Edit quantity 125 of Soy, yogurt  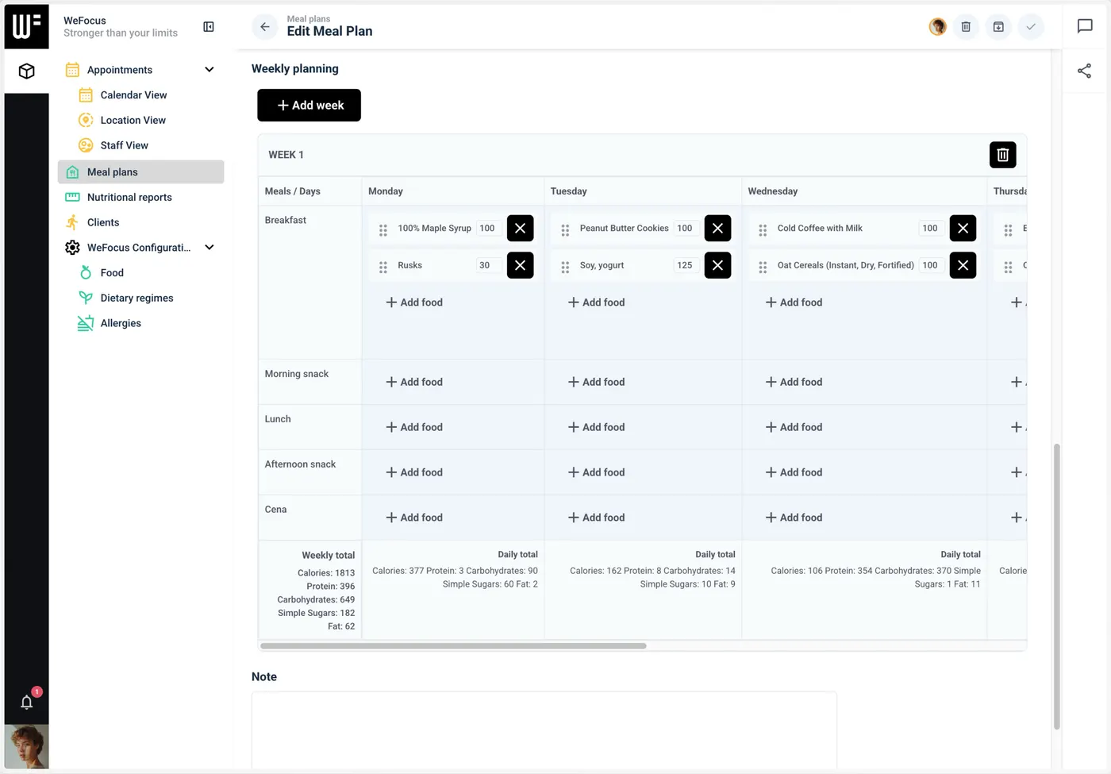[x=686, y=265]
